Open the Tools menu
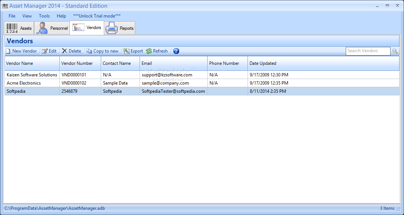Screen dimensions: 404x215 pyautogui.click(x=44, y=16)
